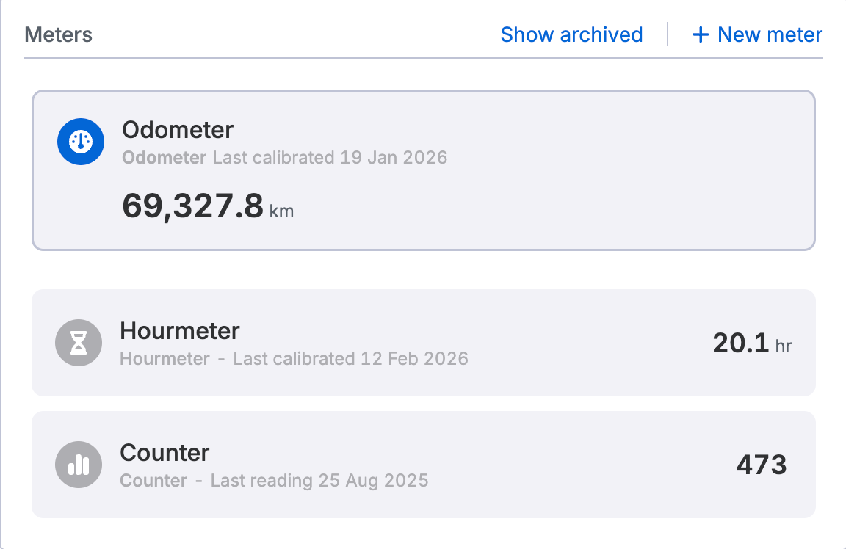846x549 pixels.
Task: Click the blue Odometer gauge icon
Action: click(x=80, y=142)
